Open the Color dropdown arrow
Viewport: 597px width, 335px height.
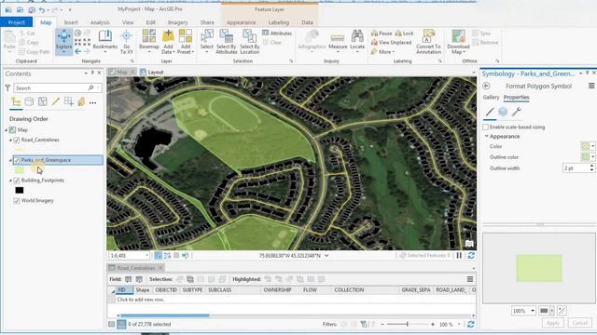pos(593,146)
